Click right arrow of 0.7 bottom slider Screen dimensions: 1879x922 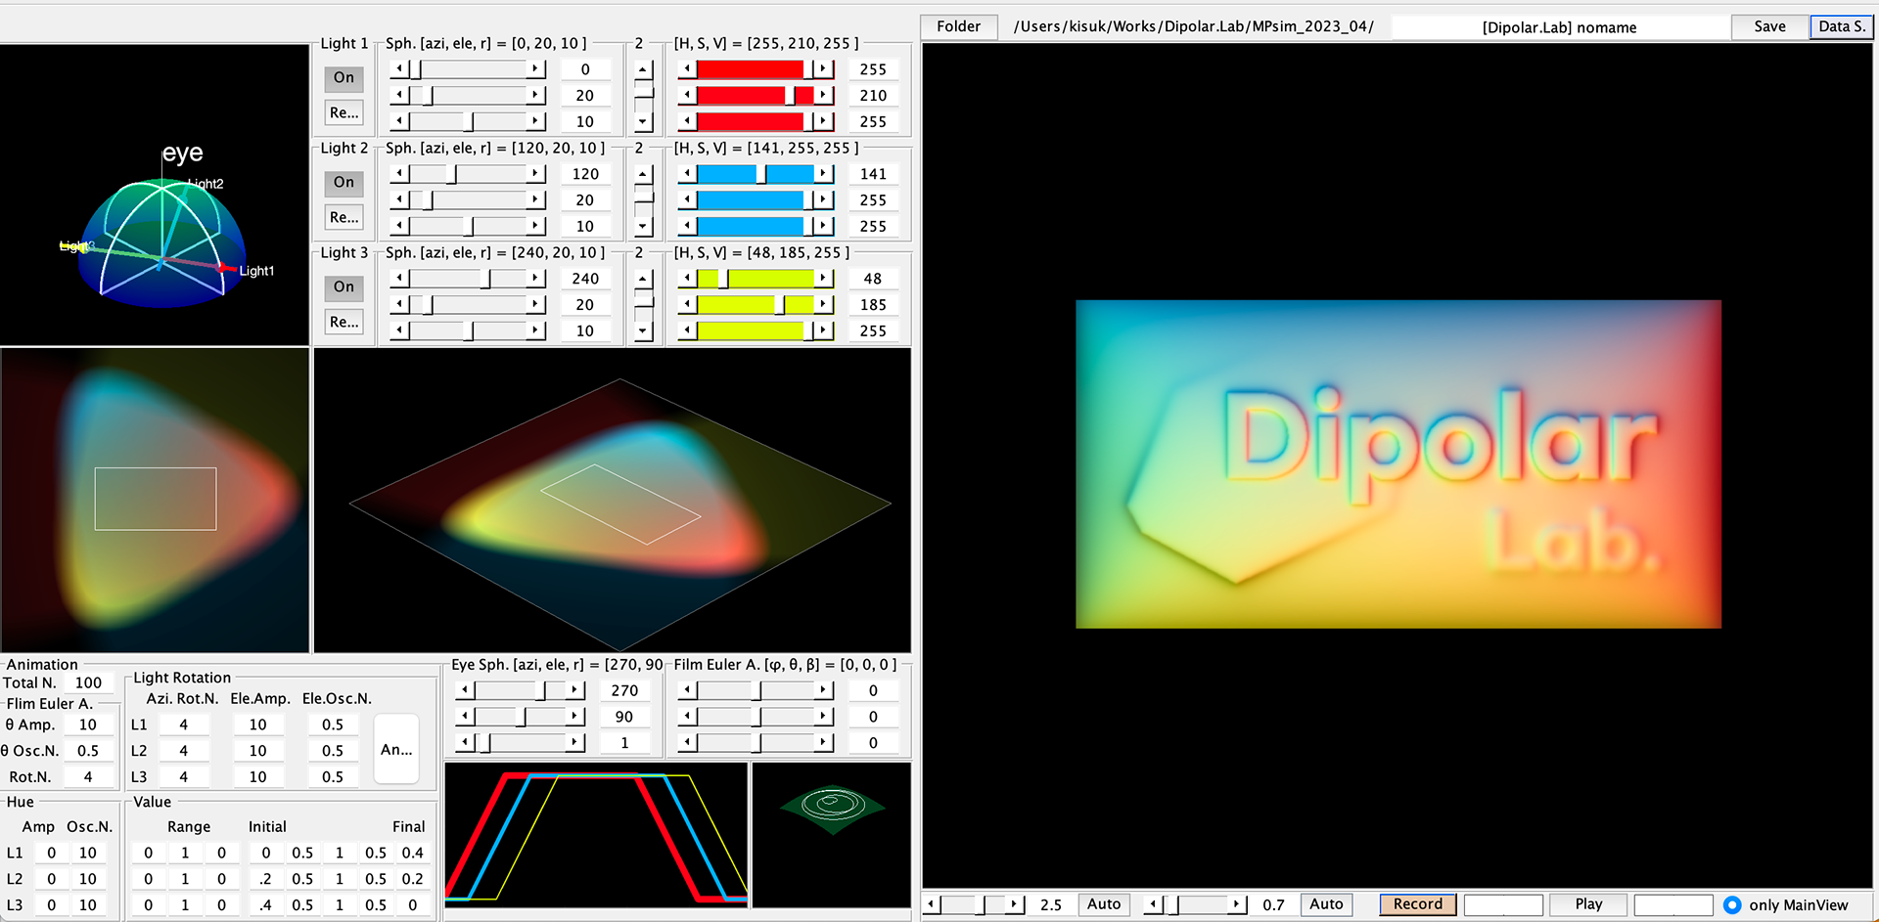(1238, 904)
